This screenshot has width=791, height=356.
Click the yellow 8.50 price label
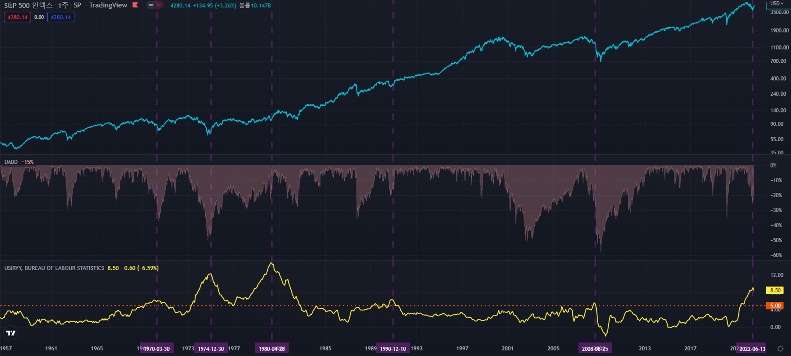(775, 290)
